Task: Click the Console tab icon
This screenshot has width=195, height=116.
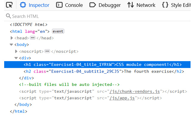Action: pyautogui.click(x=59, y=5)
